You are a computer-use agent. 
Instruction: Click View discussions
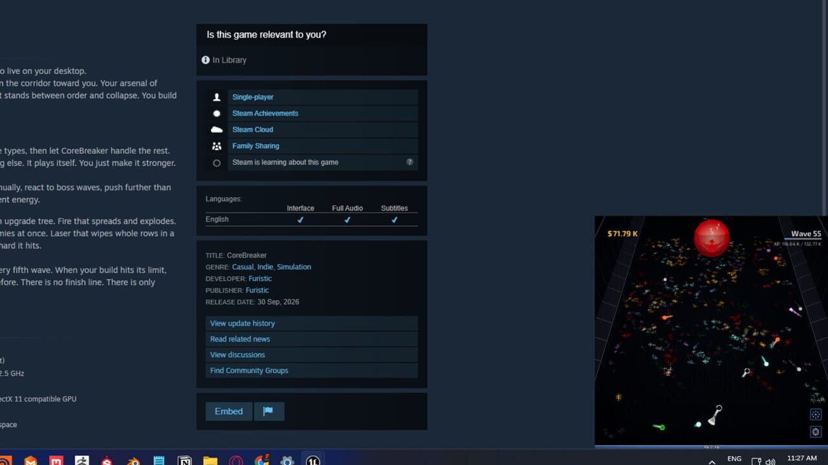coord(312,355)
